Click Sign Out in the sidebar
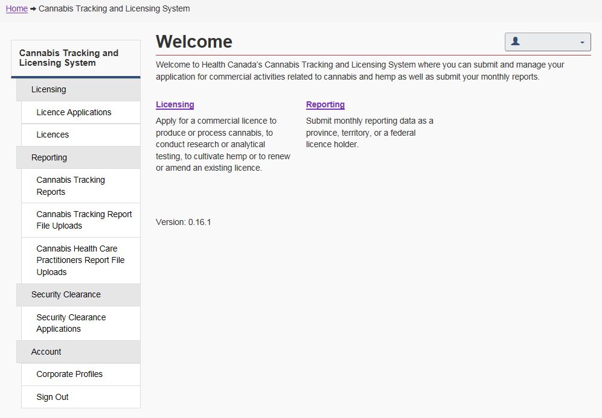Viewport: 602px width, 418px height. (53, 397)
